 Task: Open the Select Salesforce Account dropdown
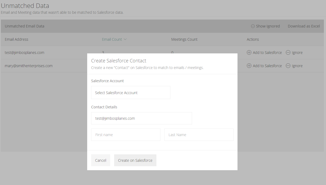(x=131, y=92)
